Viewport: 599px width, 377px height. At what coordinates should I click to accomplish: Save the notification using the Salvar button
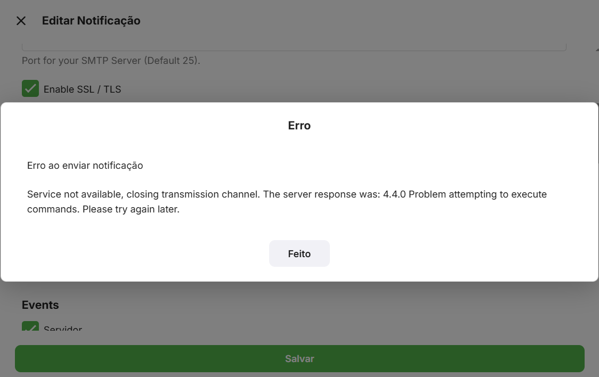[x=299, y=358]
